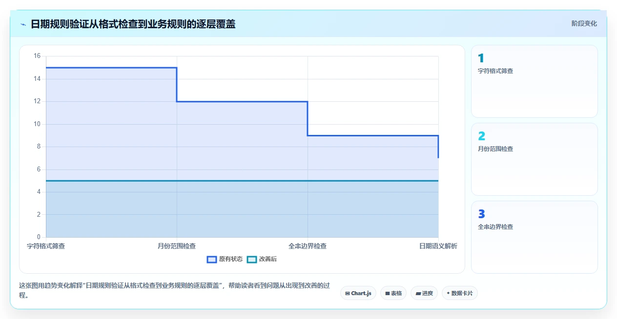Click the teal 改善后 legend color box

point(252,259)
